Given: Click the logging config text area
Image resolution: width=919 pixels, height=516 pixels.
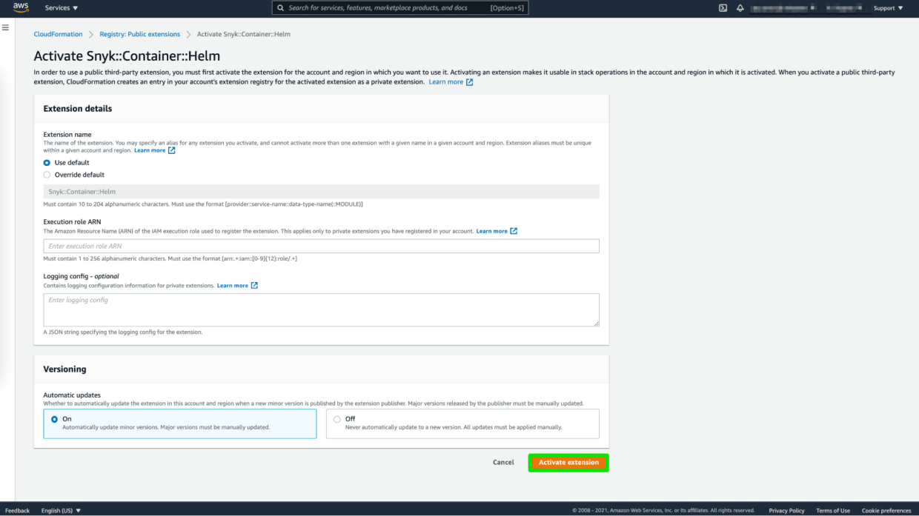Looking at the screenshot, I should (x=321, y=309).
